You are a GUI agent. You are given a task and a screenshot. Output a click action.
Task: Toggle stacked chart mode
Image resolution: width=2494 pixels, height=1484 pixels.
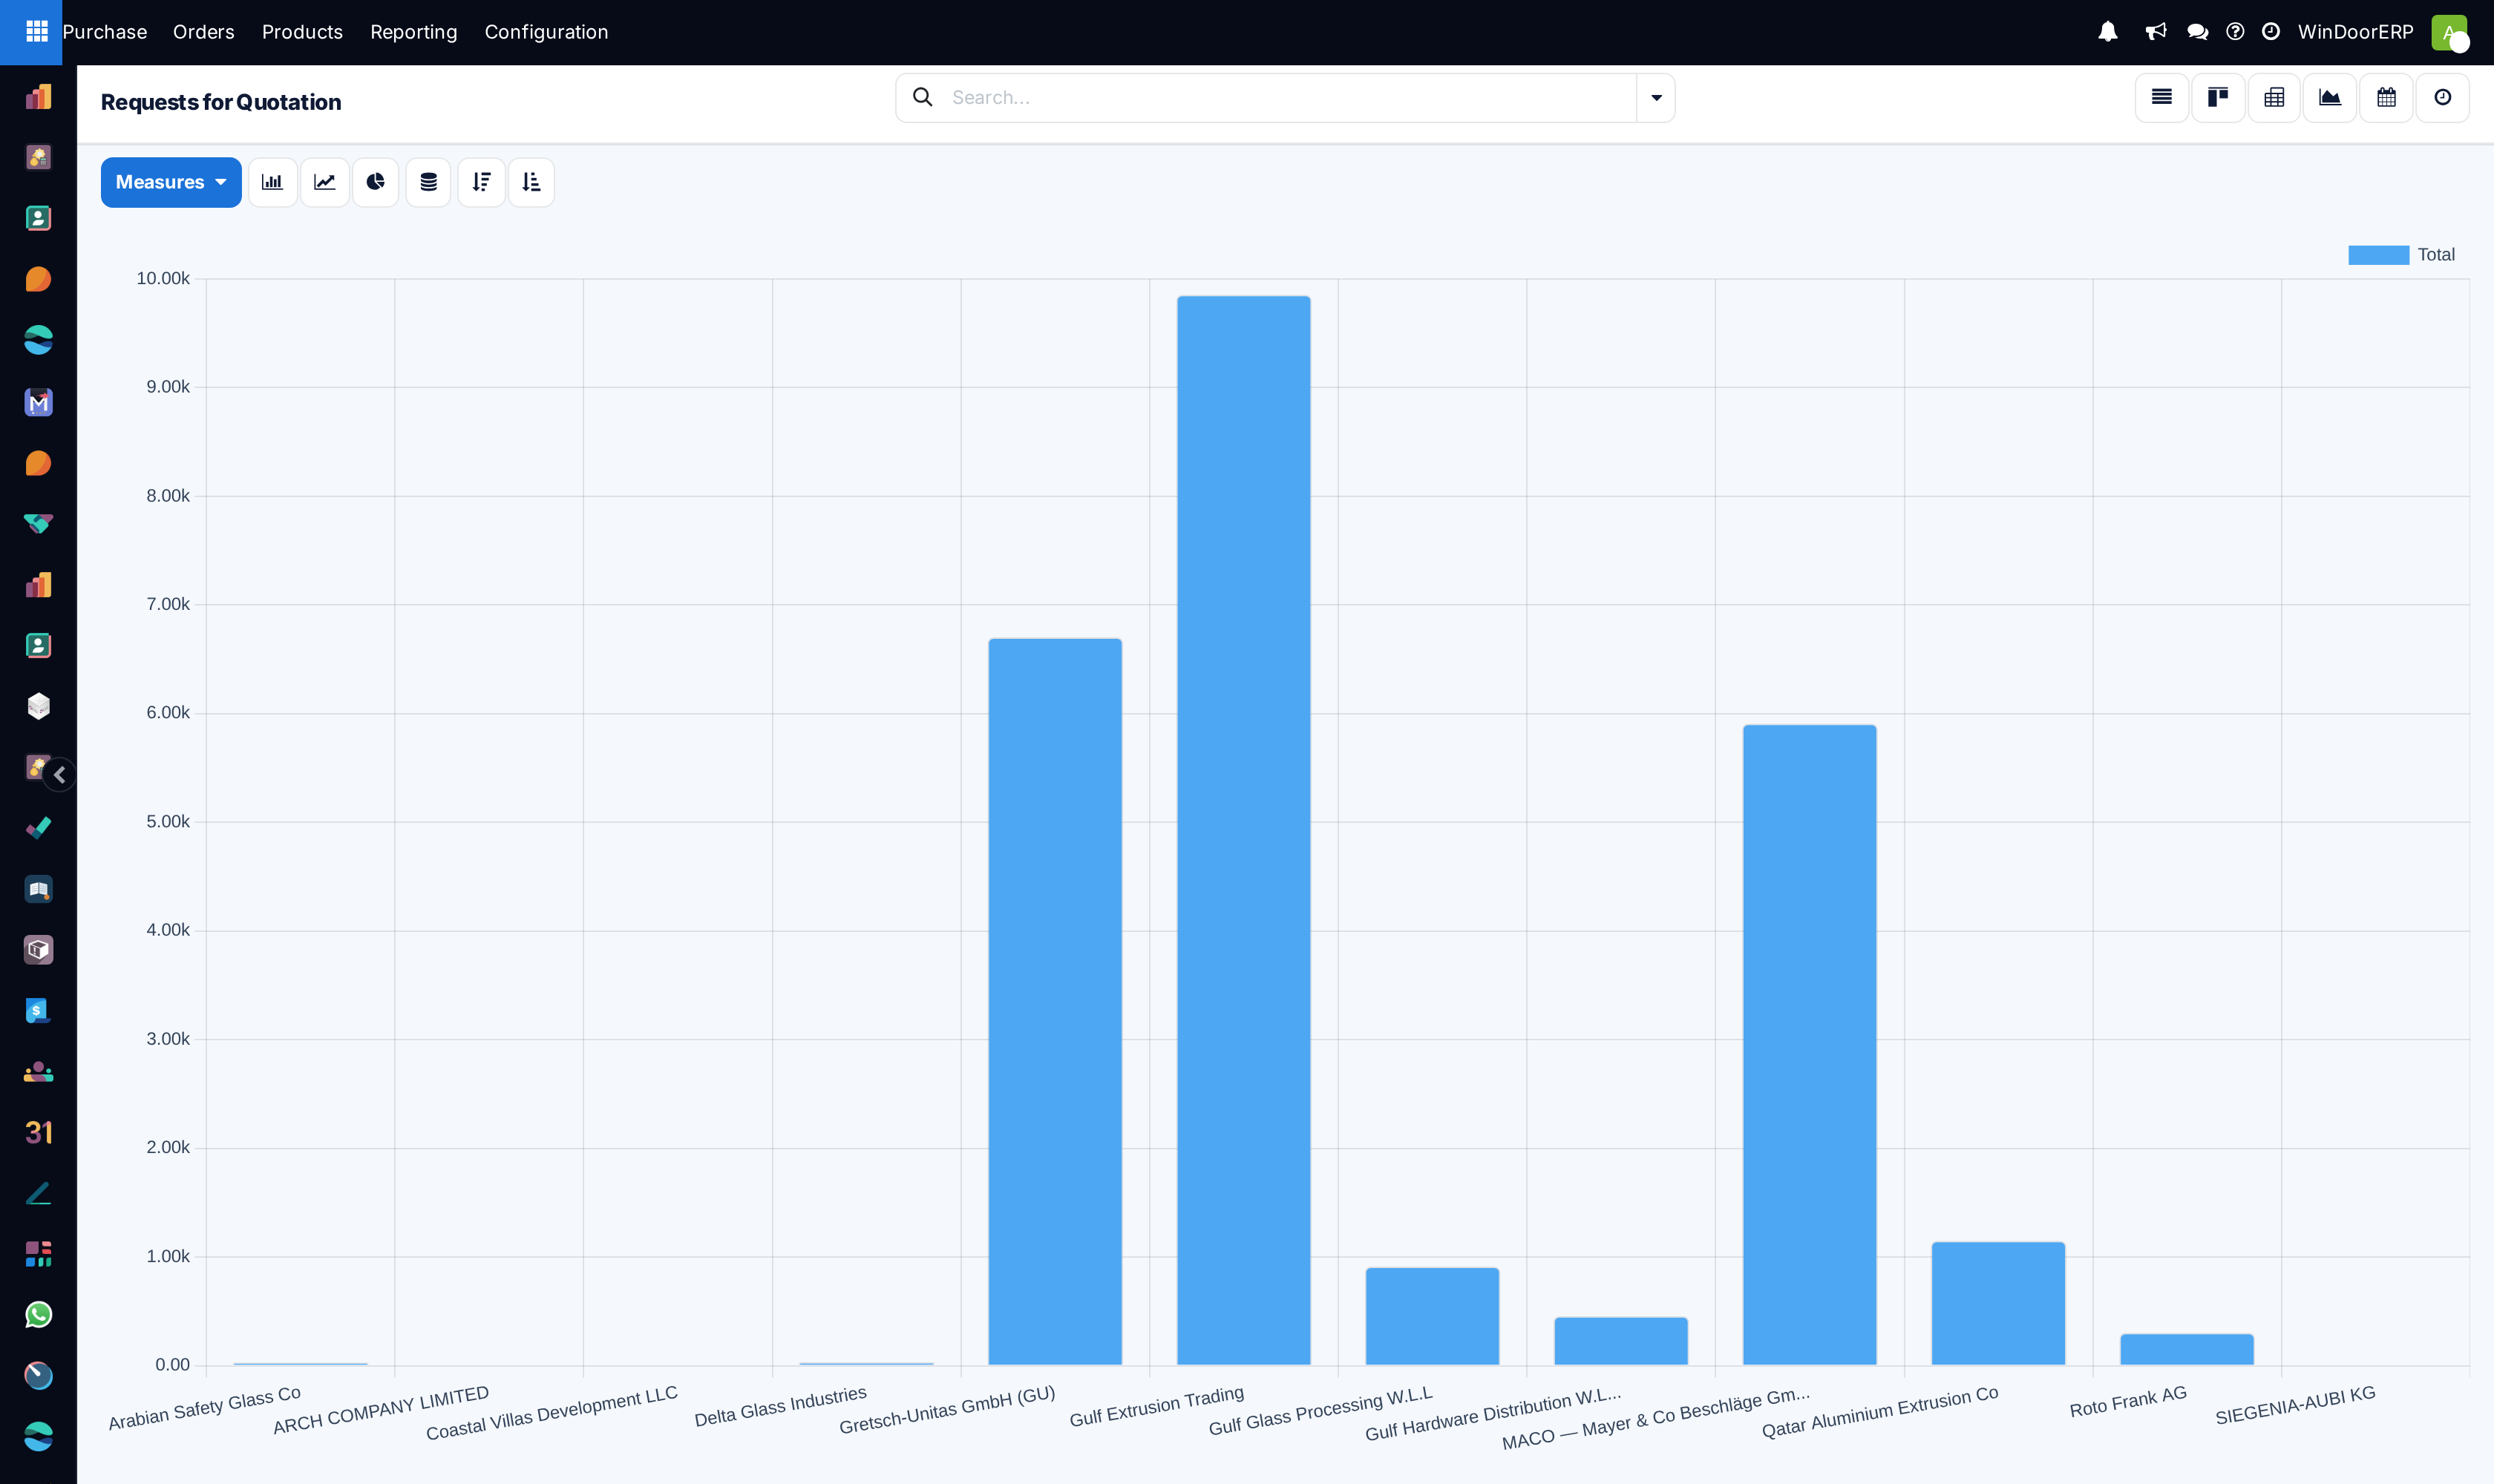[428, 182]
